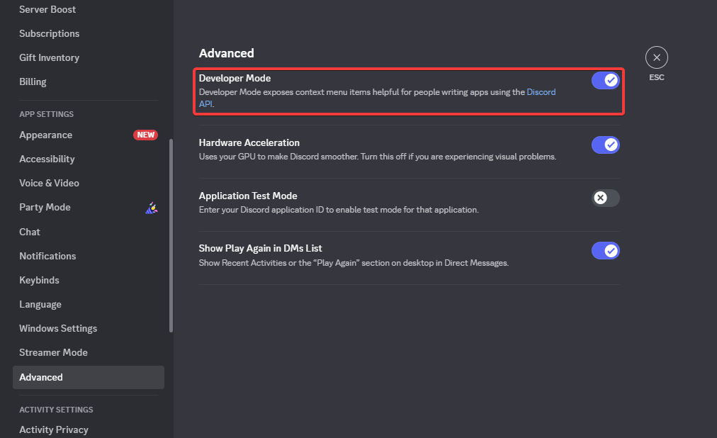
Task: Select Windows Settings in sidebar
Action: (58, 328)
